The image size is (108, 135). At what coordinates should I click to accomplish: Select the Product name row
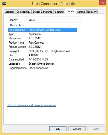pyautogui.click(x=42, y=42)
